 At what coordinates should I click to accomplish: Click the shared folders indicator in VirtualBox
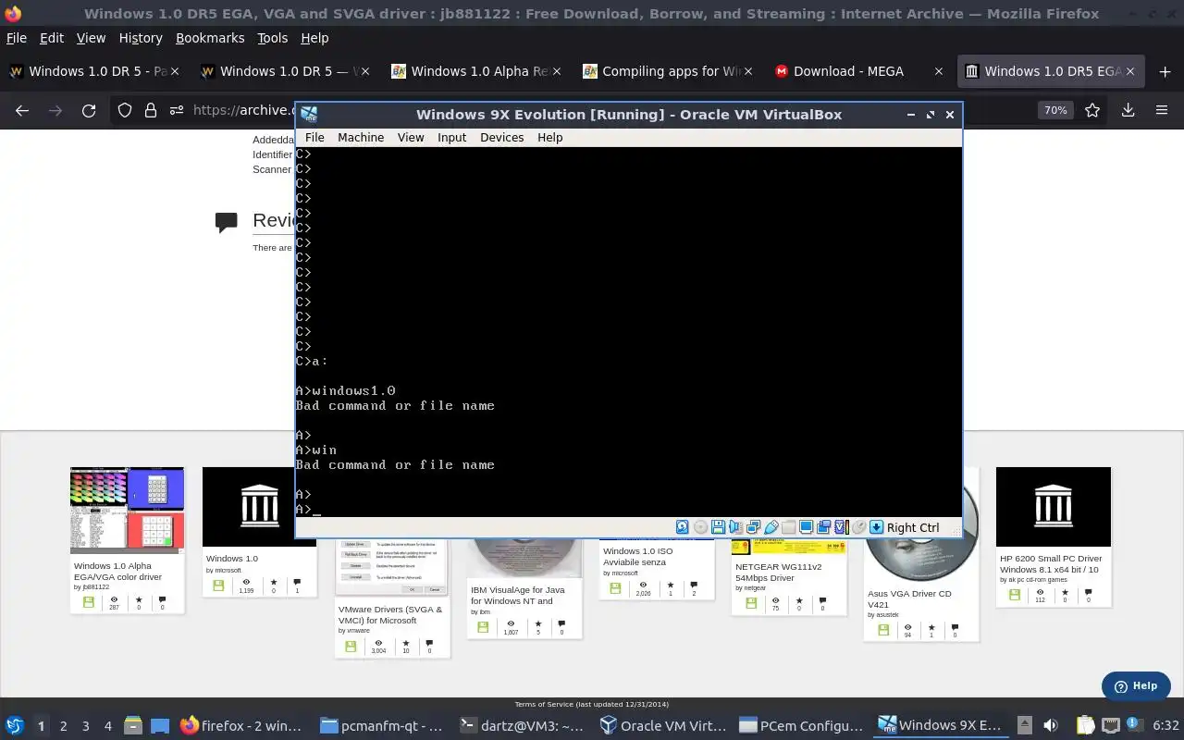click(x=788, y=527)
